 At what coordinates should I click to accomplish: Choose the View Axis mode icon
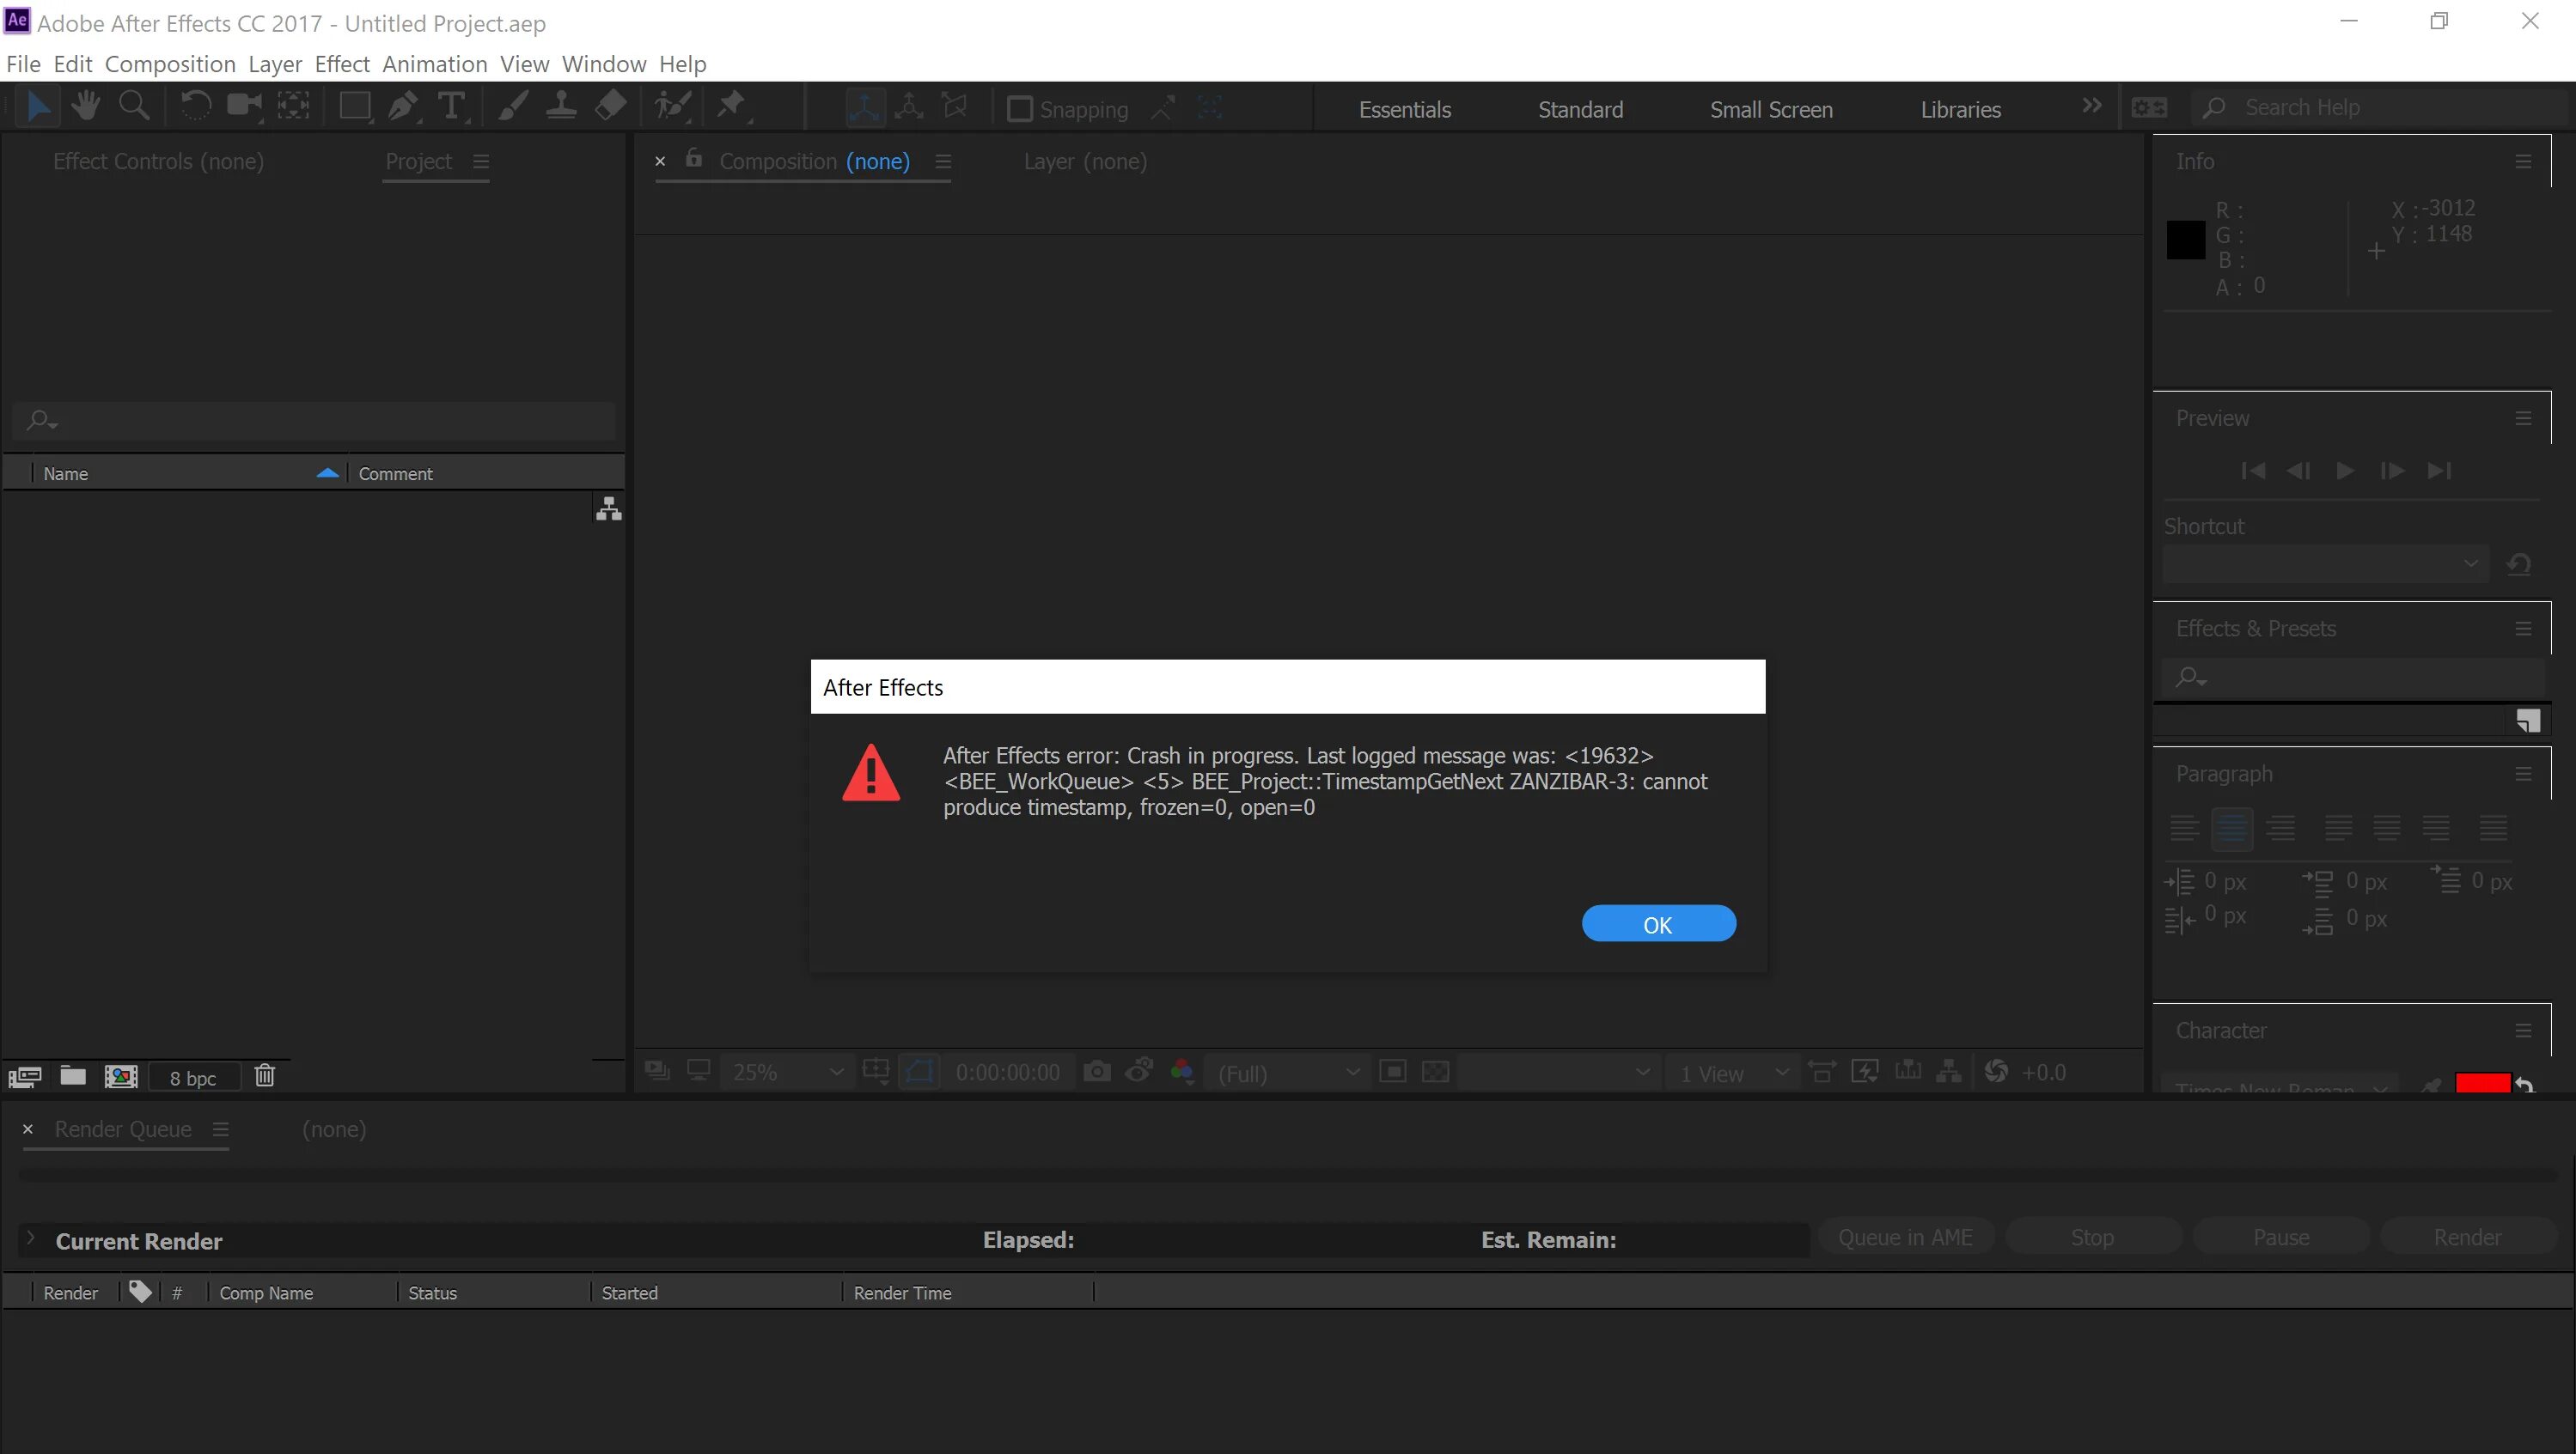(x=956, y=107)
